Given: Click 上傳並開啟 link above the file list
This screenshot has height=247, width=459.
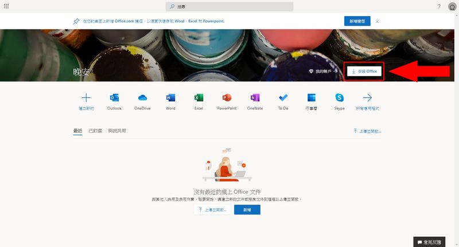Looking at the screenshot, I should [x=367, y=131].
